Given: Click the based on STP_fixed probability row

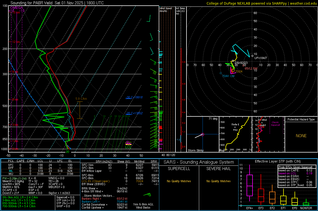Looking at the screenshot, I should [295, 185].
